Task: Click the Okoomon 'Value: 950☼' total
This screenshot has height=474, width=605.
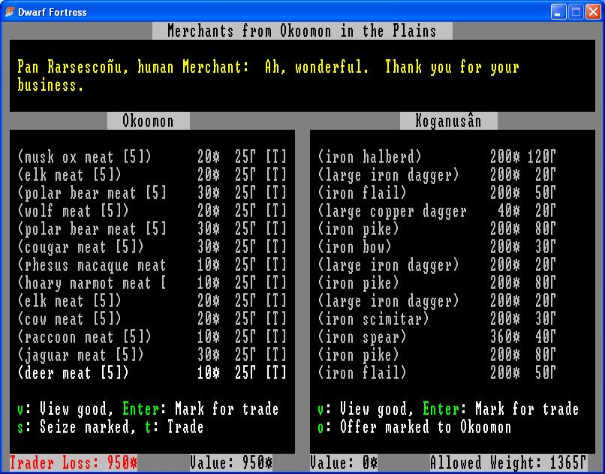Action: point(230,463)
